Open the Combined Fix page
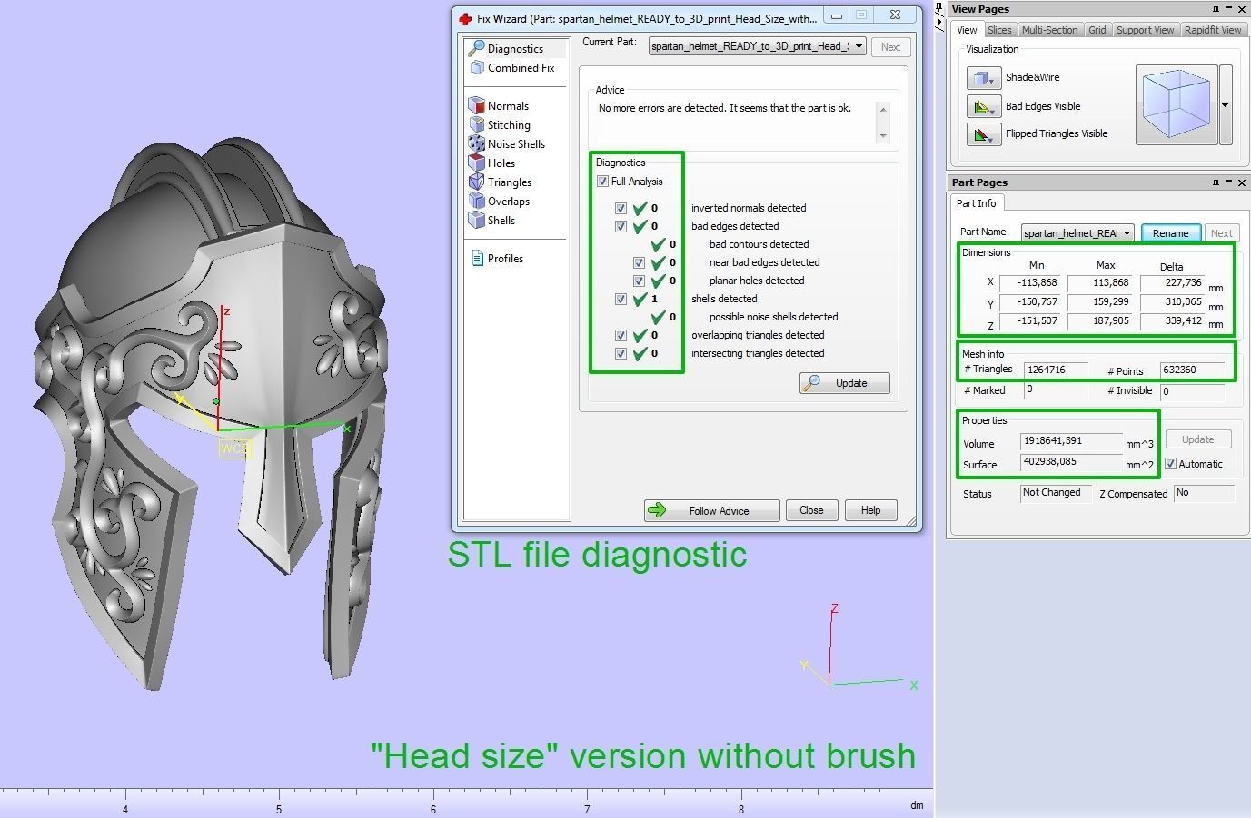The image size is (1251, 818). tap(511, 68)
